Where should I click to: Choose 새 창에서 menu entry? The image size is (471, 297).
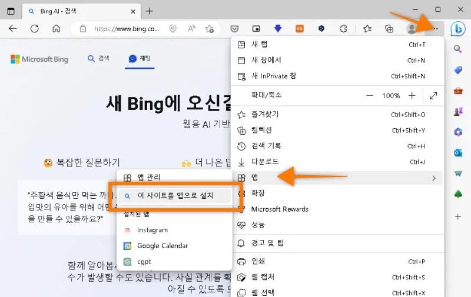(x=337, y=60)
